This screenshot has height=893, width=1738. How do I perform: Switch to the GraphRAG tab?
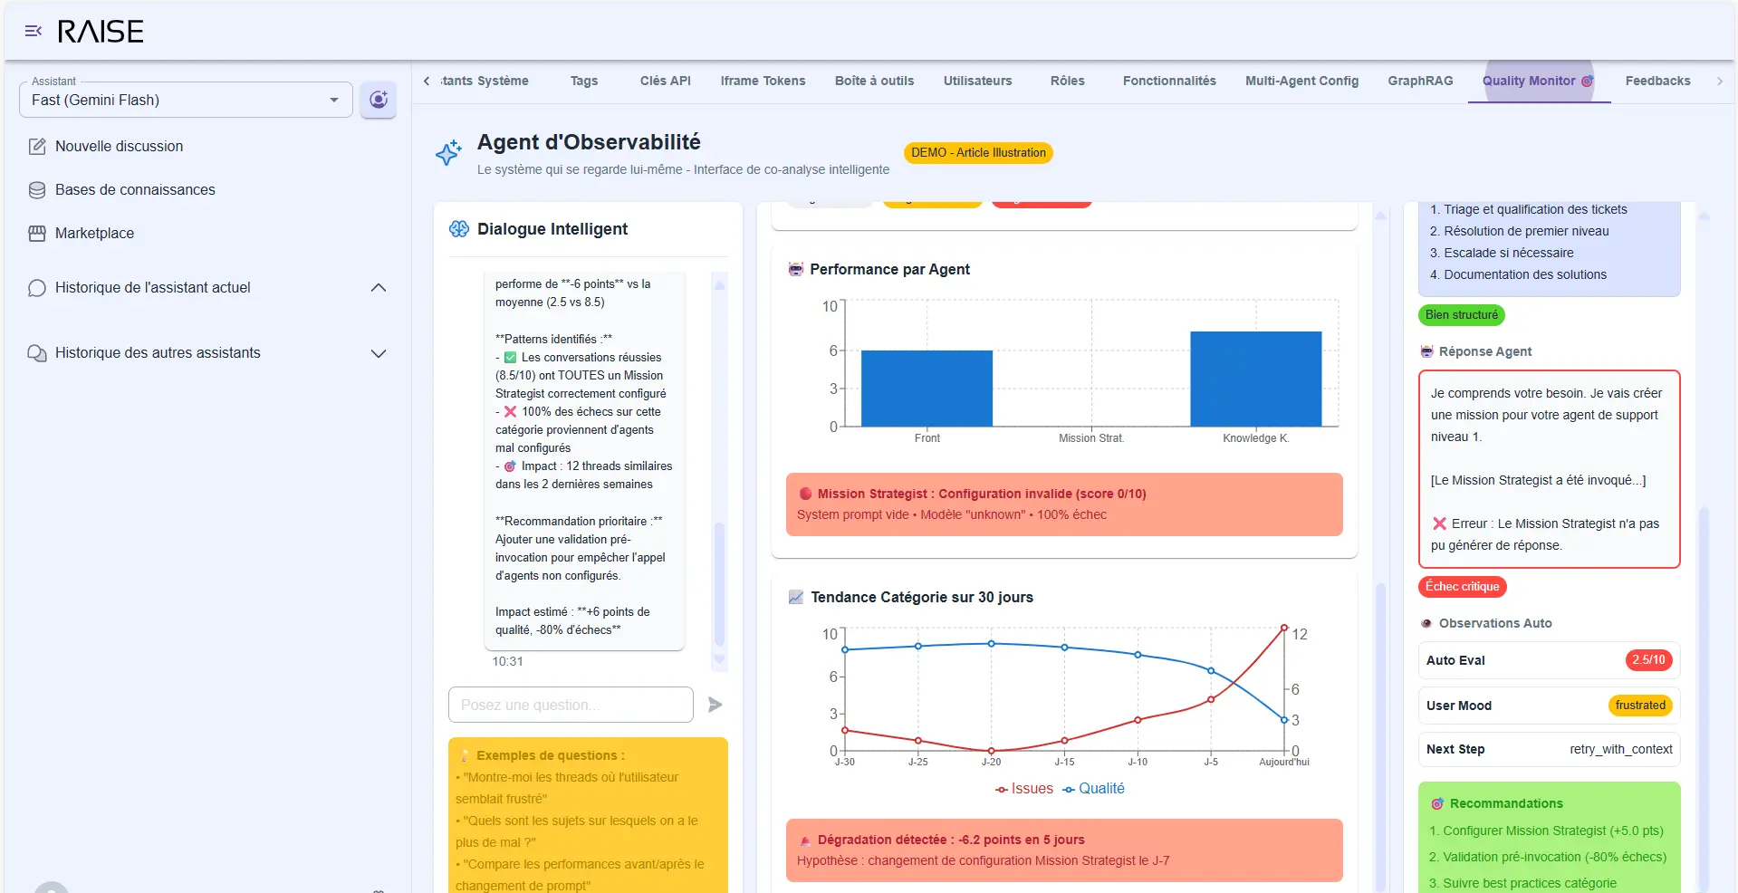(1420, 81)
